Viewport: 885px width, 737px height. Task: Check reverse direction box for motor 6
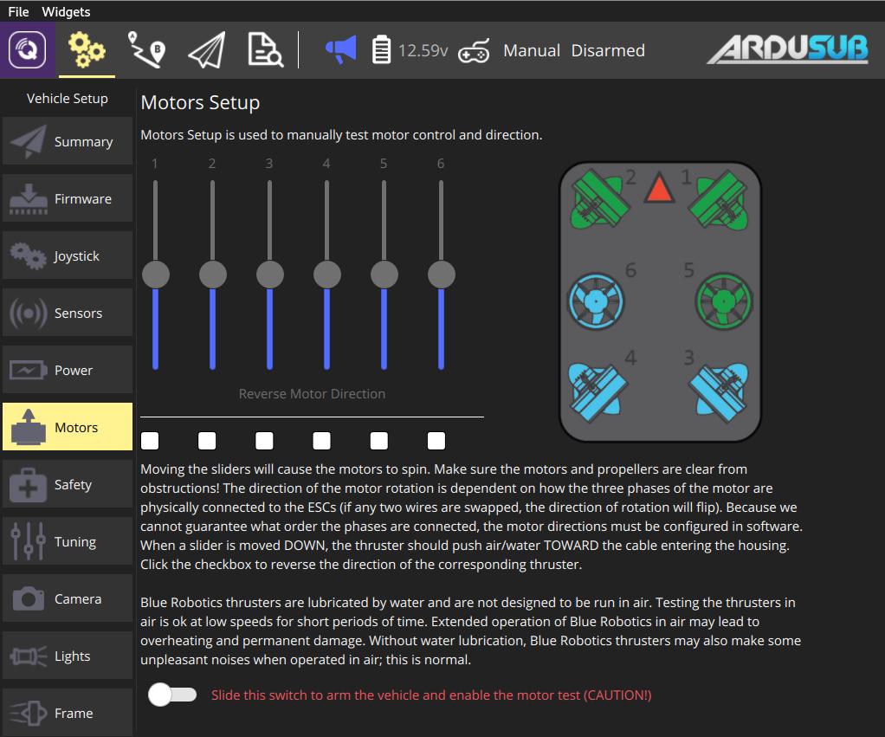[x=436, y=441]
